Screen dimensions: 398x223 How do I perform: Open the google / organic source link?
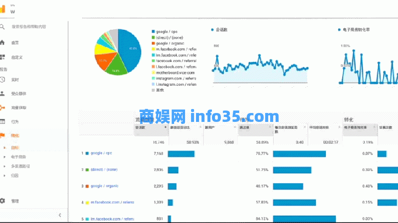(104, 186)
